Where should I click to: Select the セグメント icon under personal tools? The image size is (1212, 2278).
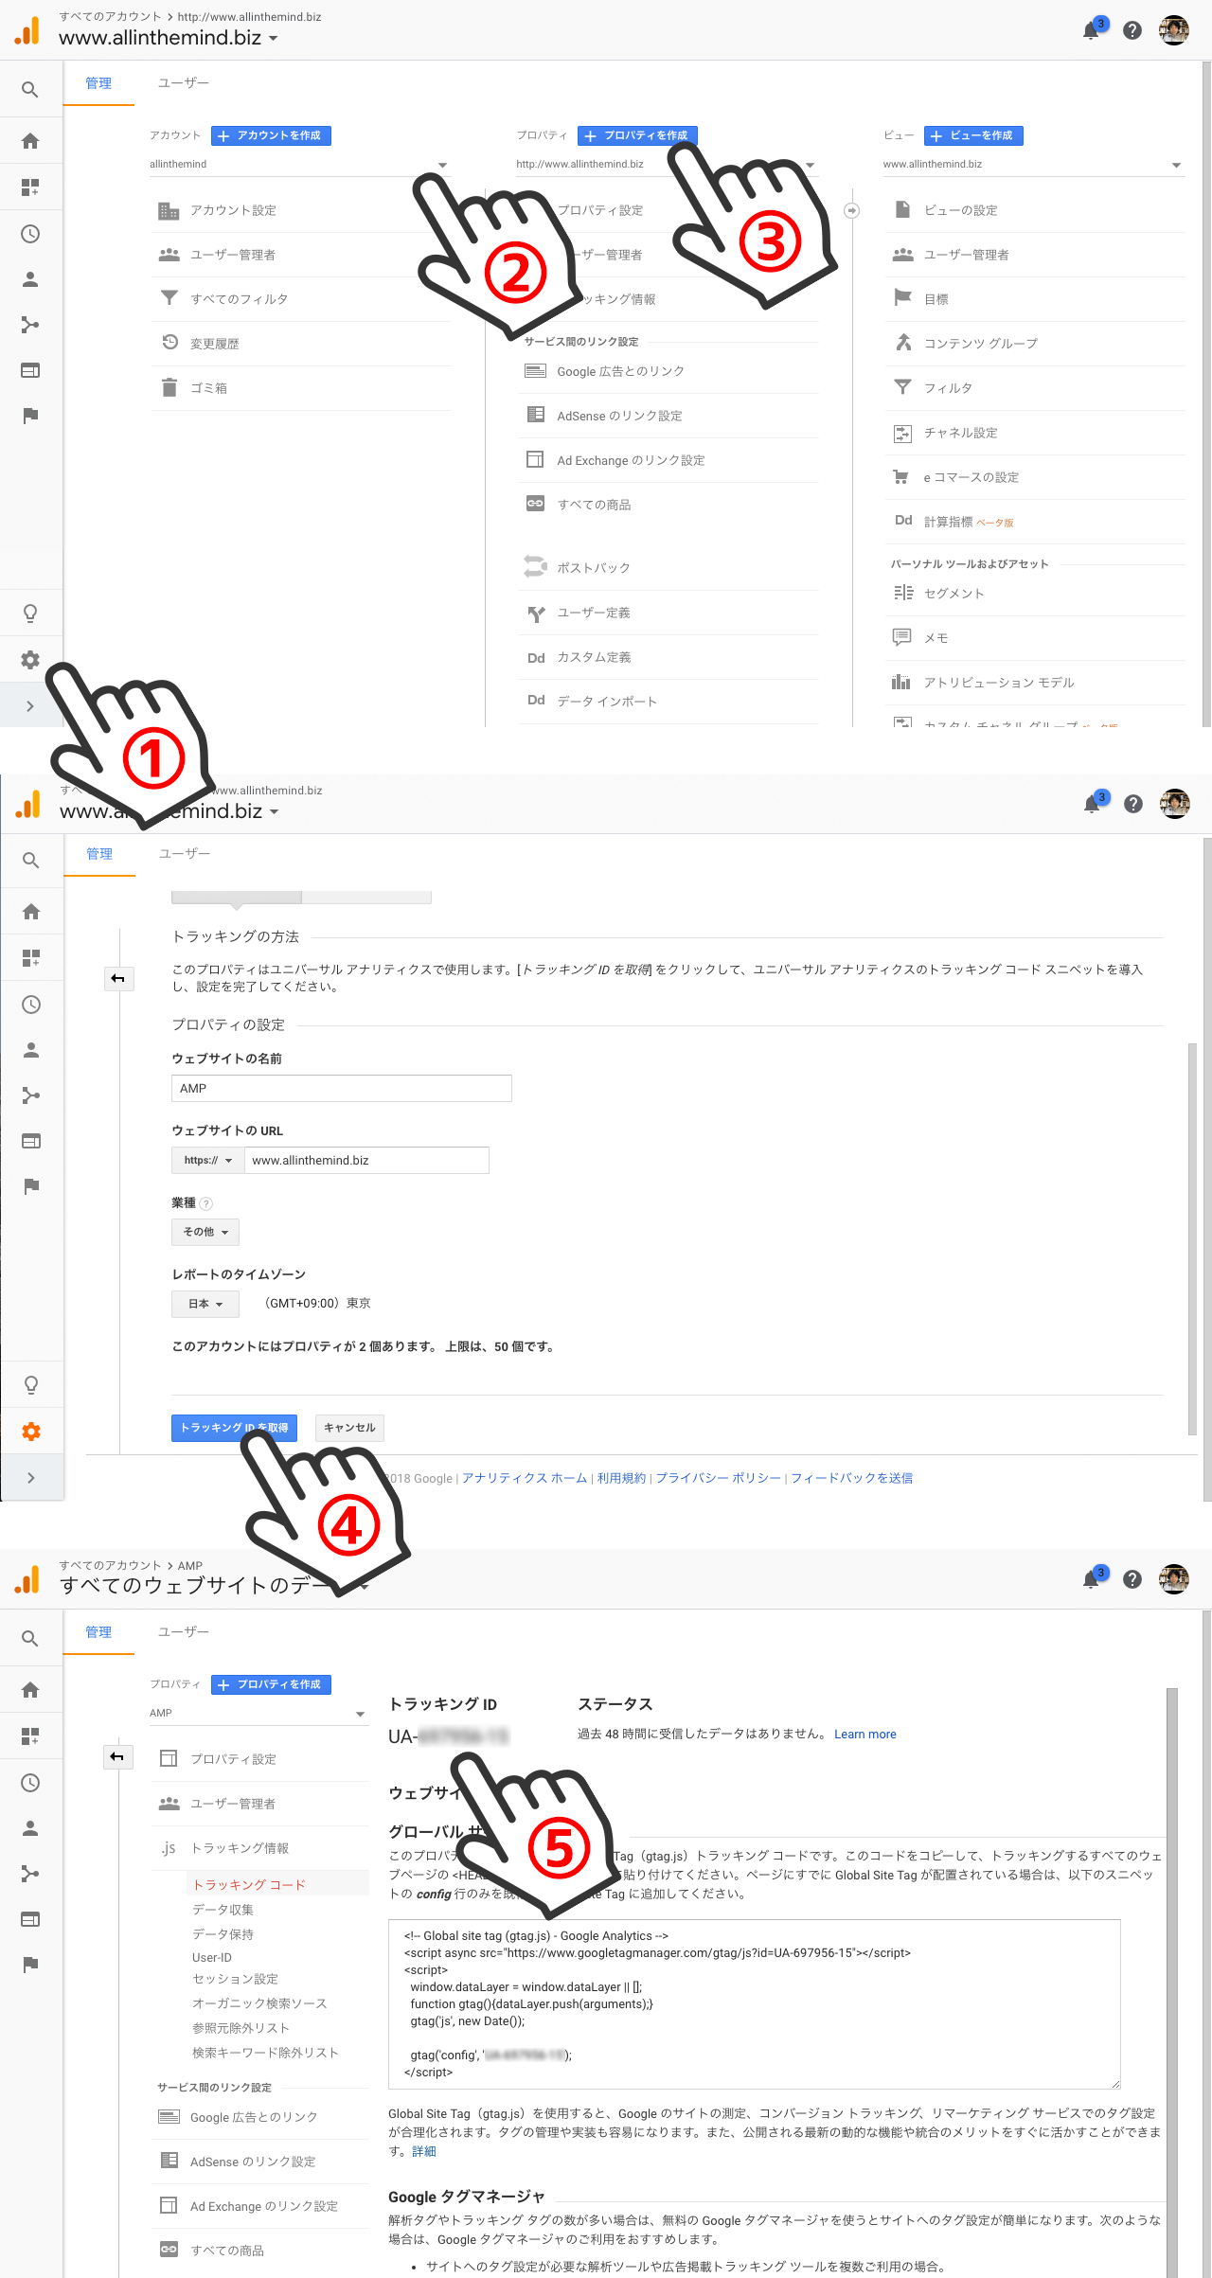[x=902, y=593]
